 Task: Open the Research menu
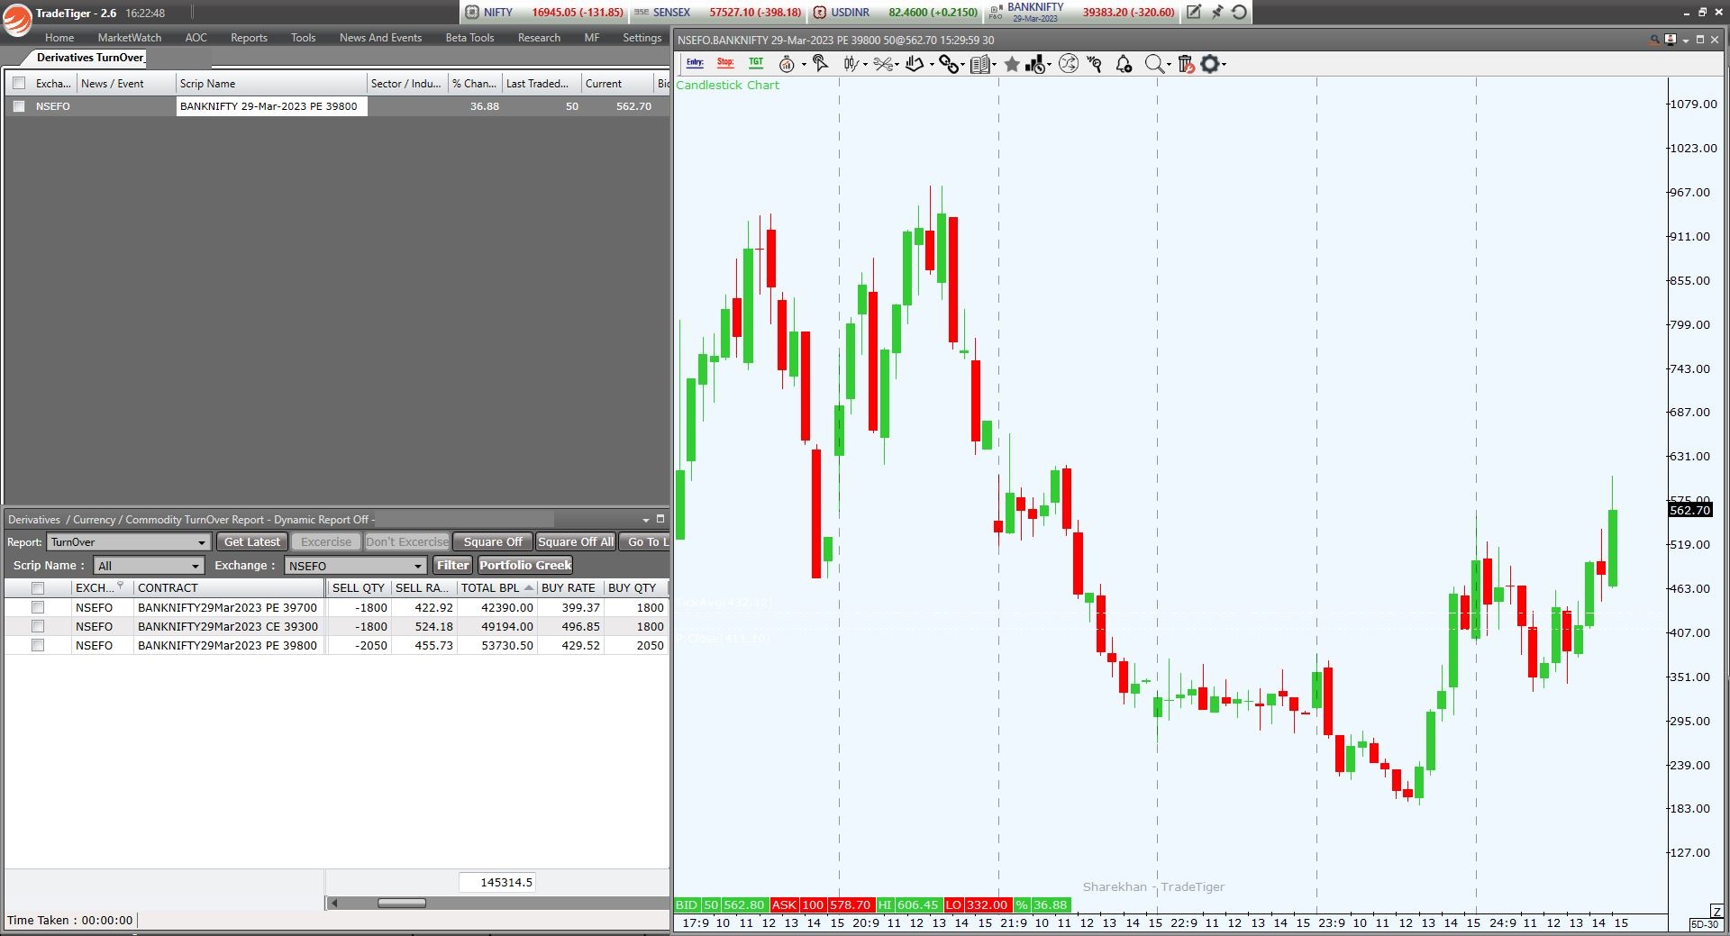tap(539, 38)
